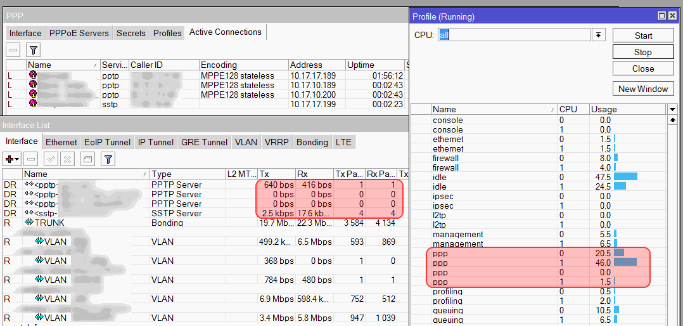Click the remove (minus) button in Interface List
Viewport: 683px width, 326px height.
[x=32, y=159]
